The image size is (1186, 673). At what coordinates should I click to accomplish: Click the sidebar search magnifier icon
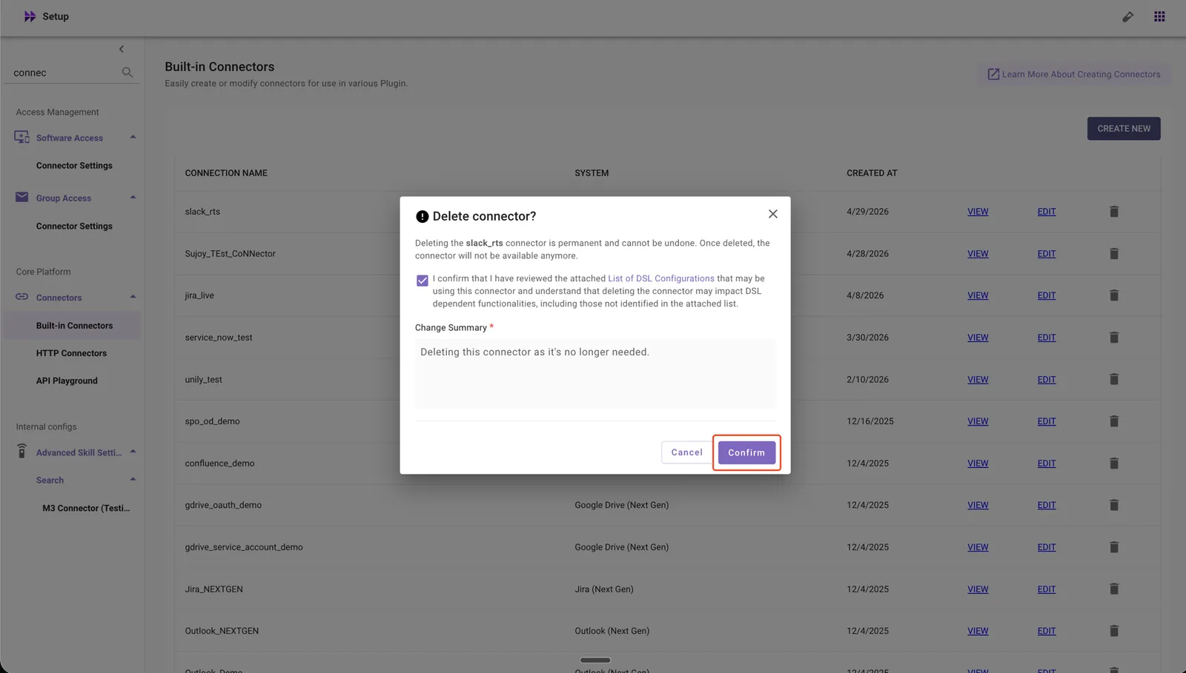[x=127, y=73]
